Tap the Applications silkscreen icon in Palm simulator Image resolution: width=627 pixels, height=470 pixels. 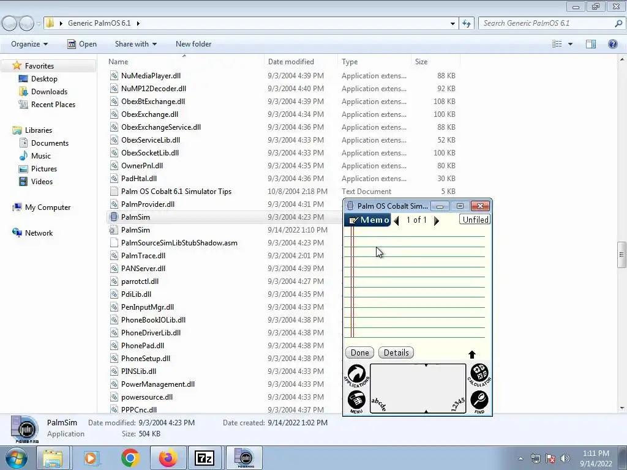(x=356, y=375)
